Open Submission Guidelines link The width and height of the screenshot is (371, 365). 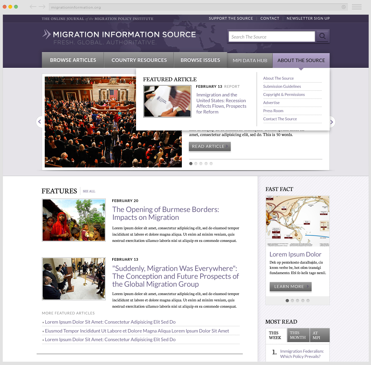[282, 86]
